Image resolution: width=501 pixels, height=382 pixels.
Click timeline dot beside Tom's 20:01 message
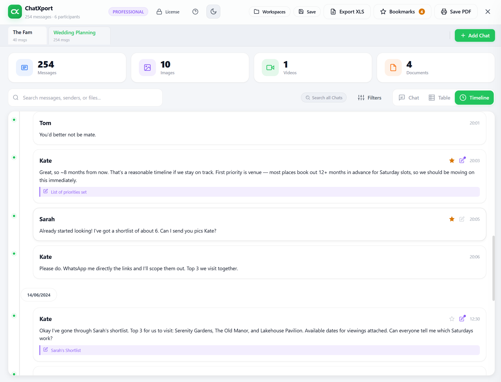tap(14, 120)
